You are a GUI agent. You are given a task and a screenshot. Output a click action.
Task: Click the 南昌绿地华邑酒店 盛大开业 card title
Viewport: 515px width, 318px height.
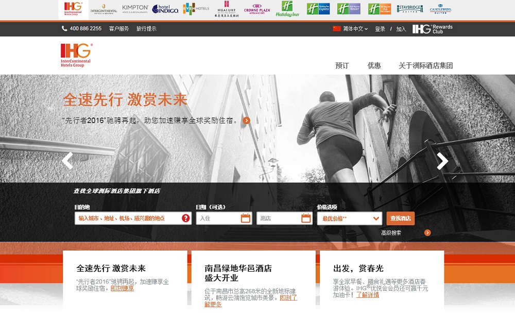pyautogui.click(x=238, y=273)
